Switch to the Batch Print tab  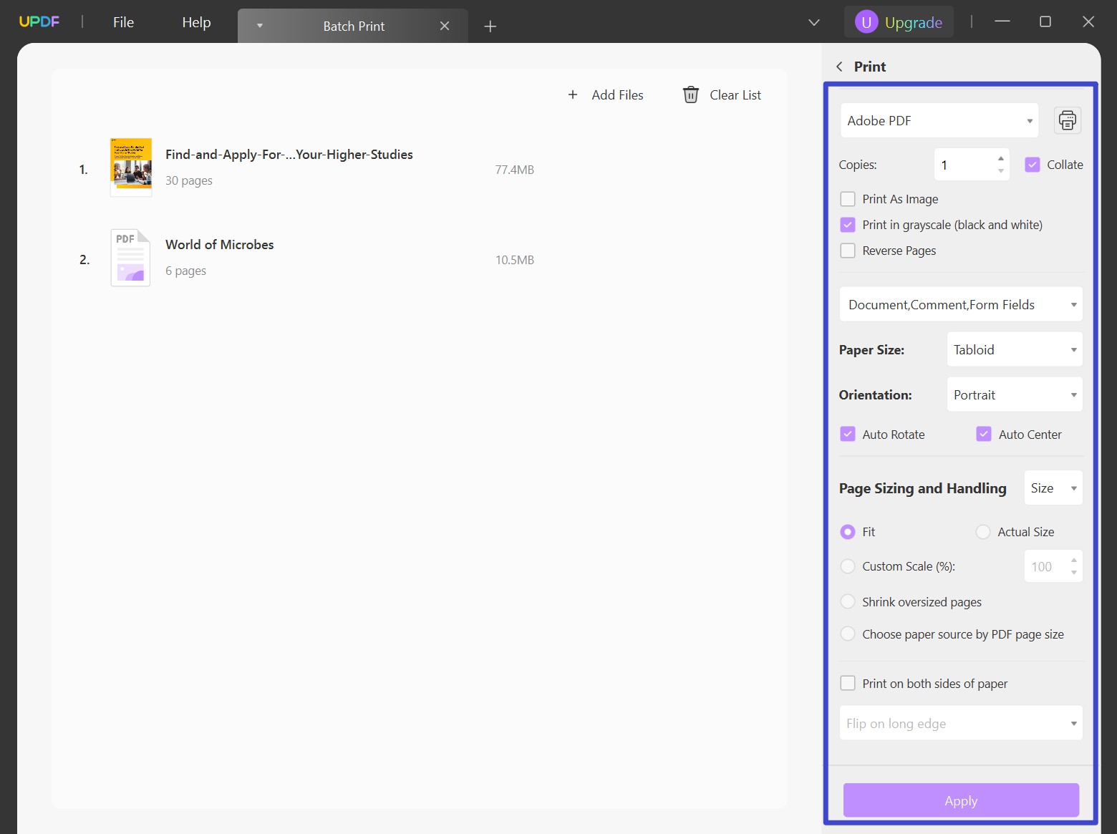(354, 26)
